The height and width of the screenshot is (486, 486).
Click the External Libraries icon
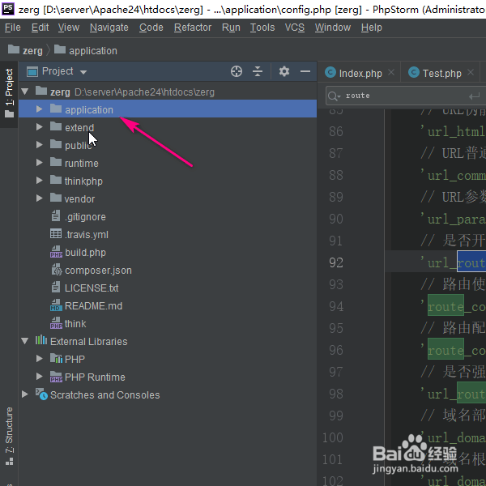pyautogui.click(x=41, y=340)
